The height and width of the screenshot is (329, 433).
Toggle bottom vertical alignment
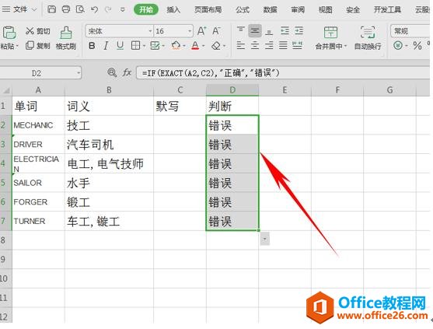coord(269,31)
